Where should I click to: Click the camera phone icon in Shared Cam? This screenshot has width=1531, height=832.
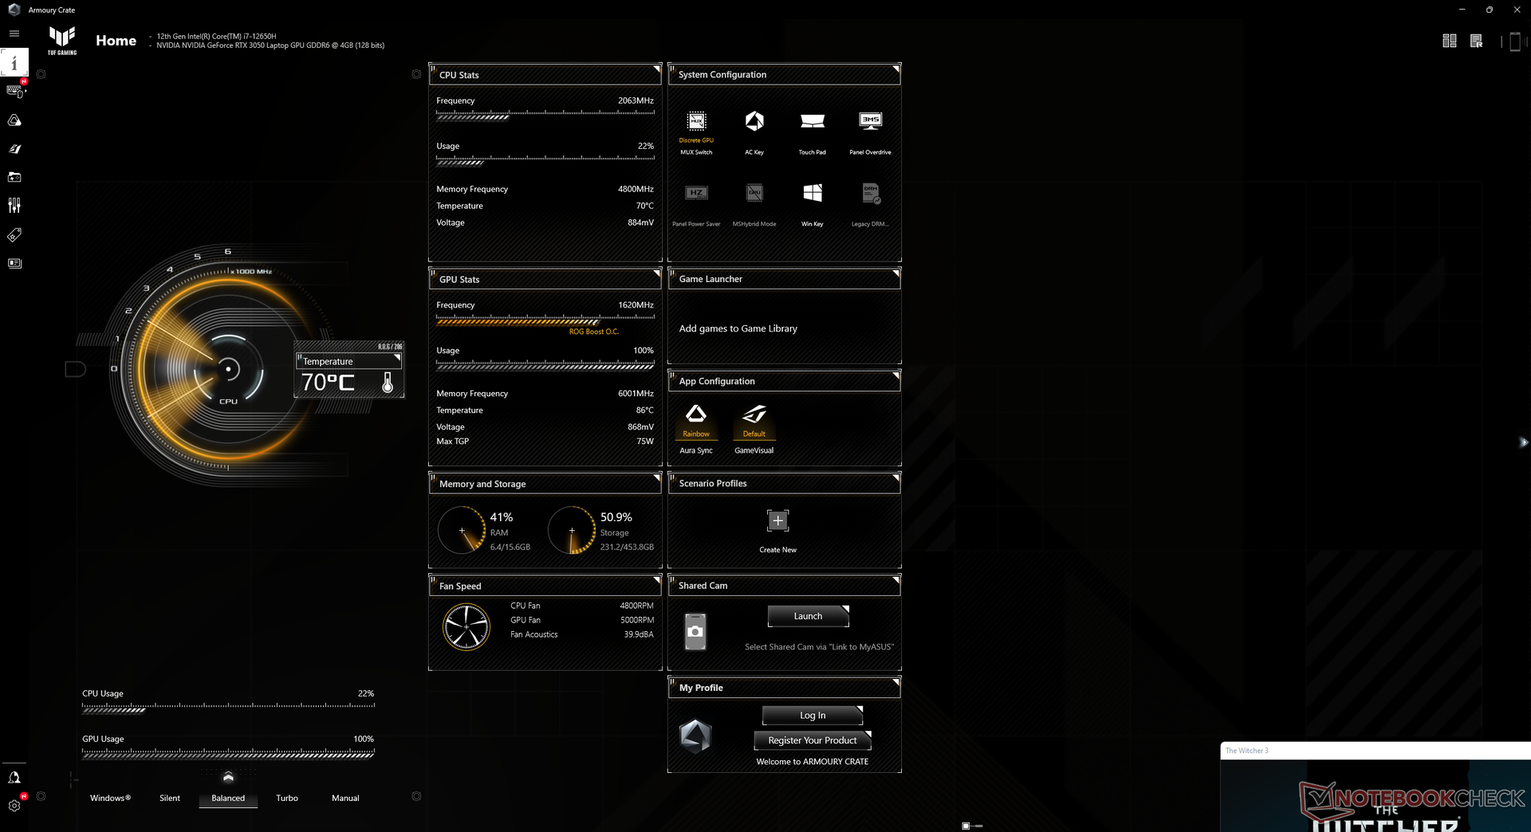click(695, 631)
